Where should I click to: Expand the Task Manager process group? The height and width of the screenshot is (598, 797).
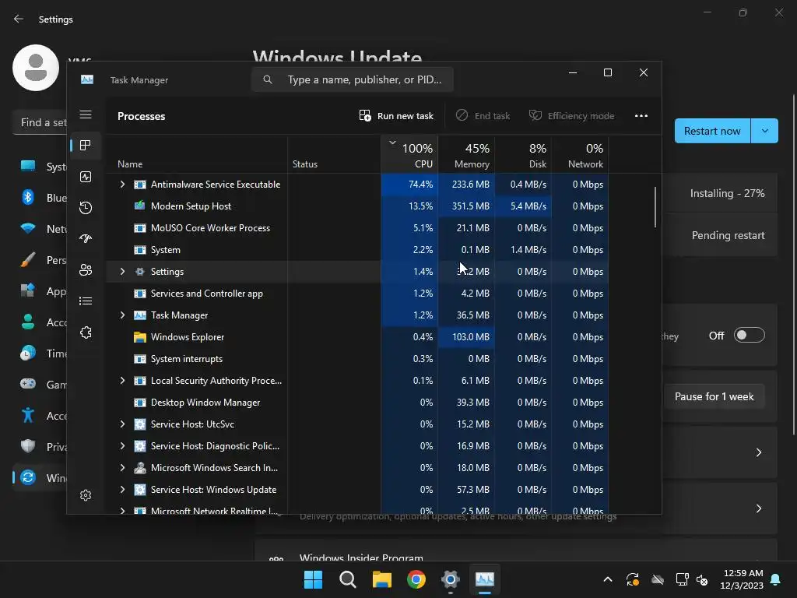pos(122,315)
